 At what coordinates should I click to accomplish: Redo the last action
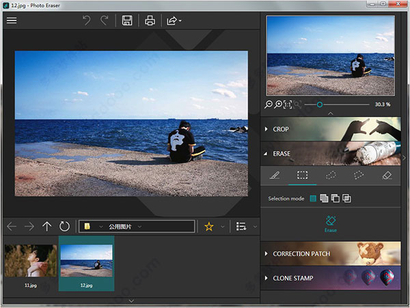click(x=105, y=20)
